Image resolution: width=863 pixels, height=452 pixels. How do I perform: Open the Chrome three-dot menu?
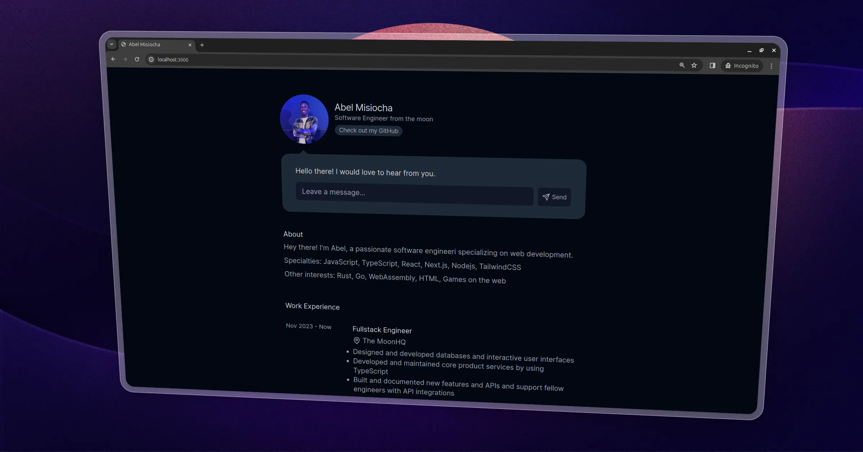click(x=771, y=66)
